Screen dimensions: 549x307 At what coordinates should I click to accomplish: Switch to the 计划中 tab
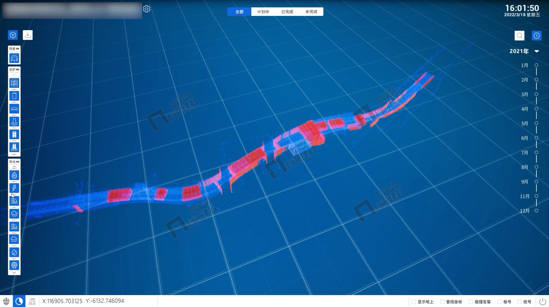tap(263, 12)
